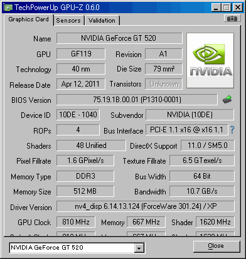
Task: Click the Device ID field 10DE - 1040
Action: (x=78, y=115)
